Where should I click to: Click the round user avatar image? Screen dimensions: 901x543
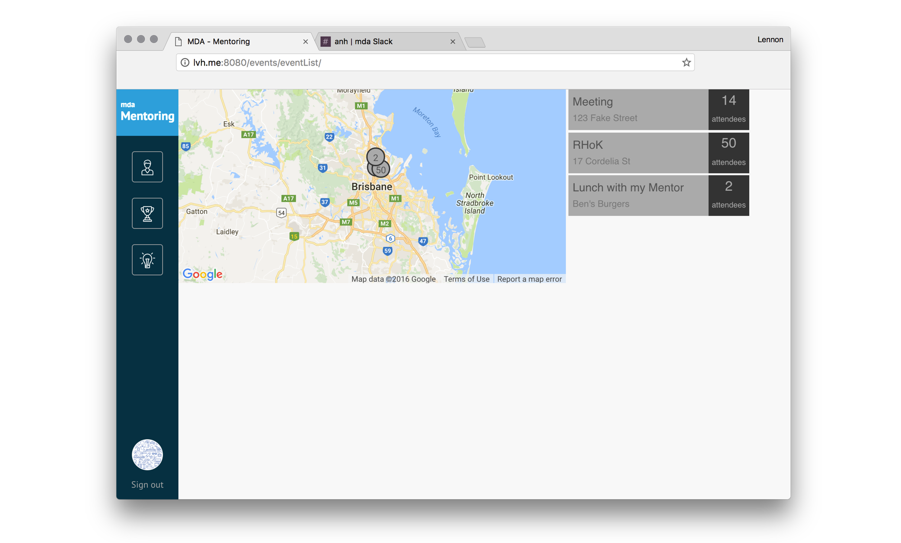(147, 455)
